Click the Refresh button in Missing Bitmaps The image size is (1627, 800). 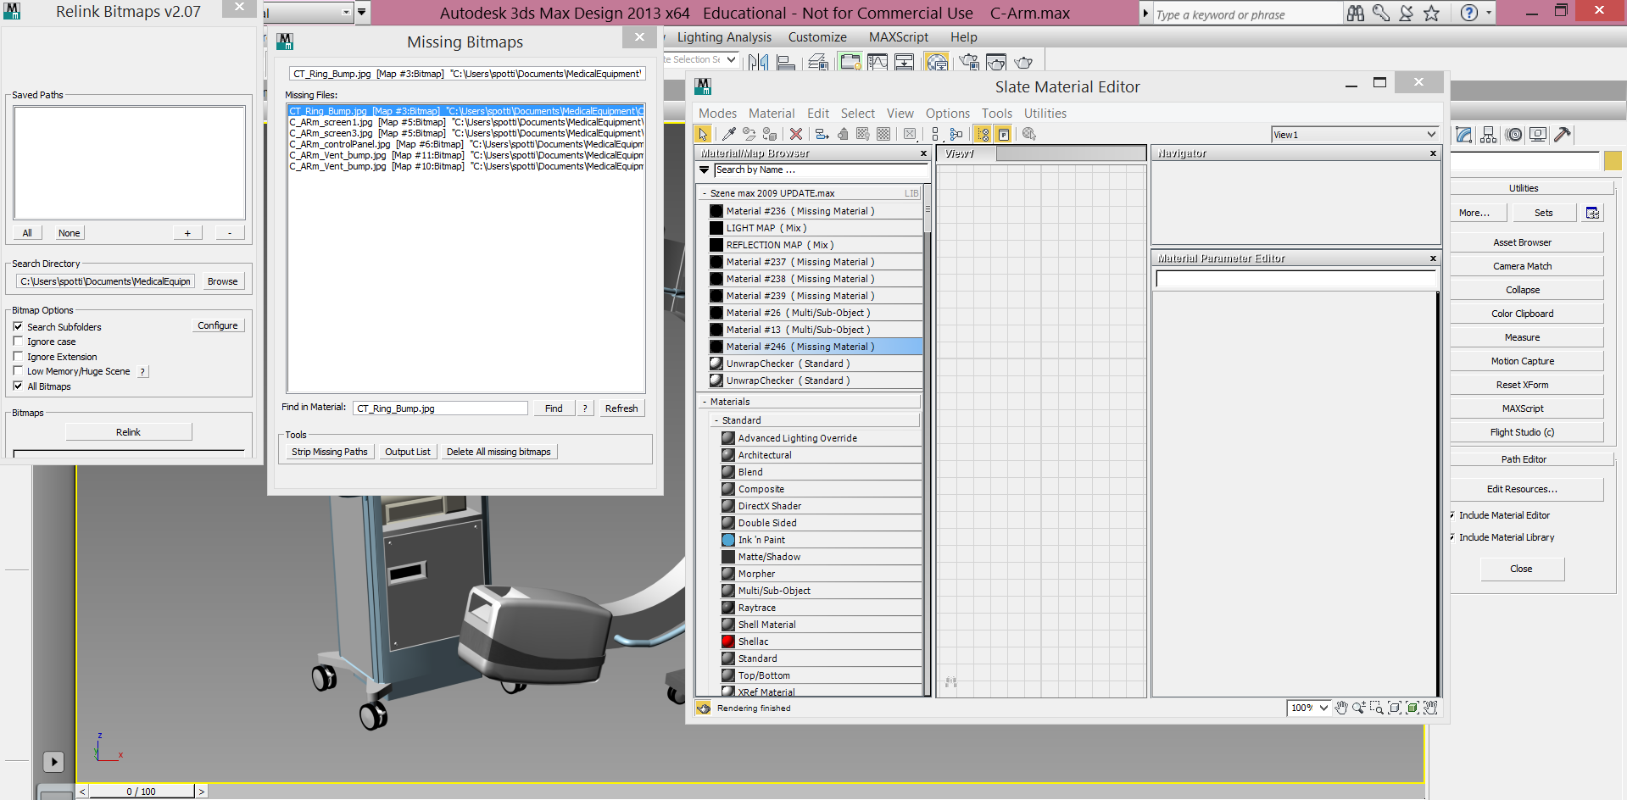[x=621, y=408]
